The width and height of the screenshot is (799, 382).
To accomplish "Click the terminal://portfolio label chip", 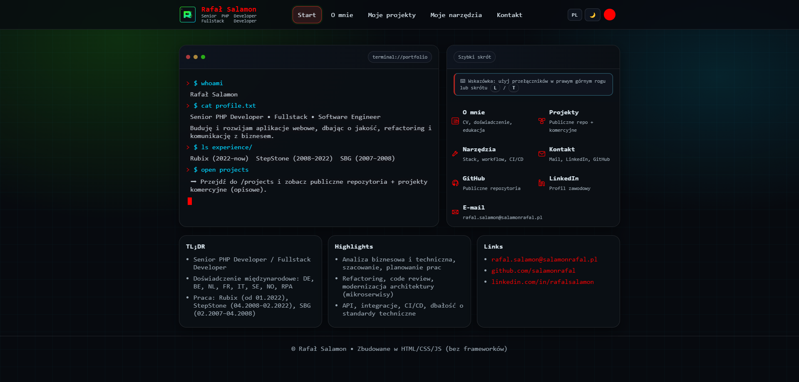I will 399,57.
